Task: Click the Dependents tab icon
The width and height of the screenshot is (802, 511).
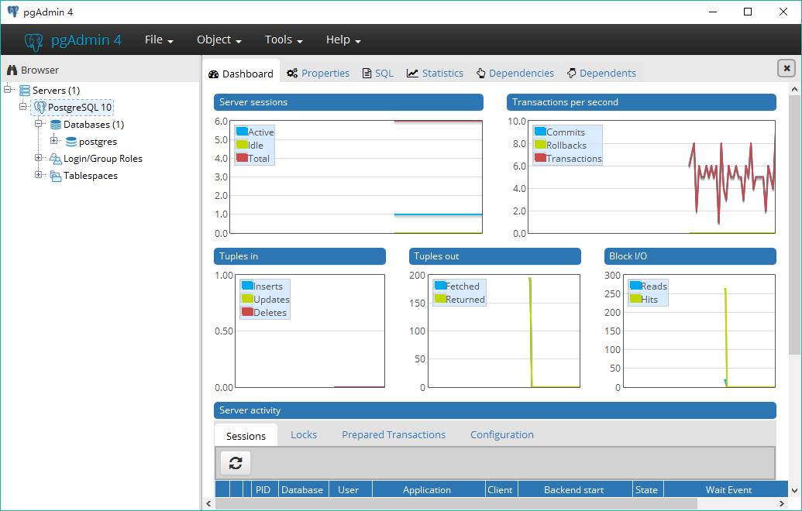Action: coord(571,73)
